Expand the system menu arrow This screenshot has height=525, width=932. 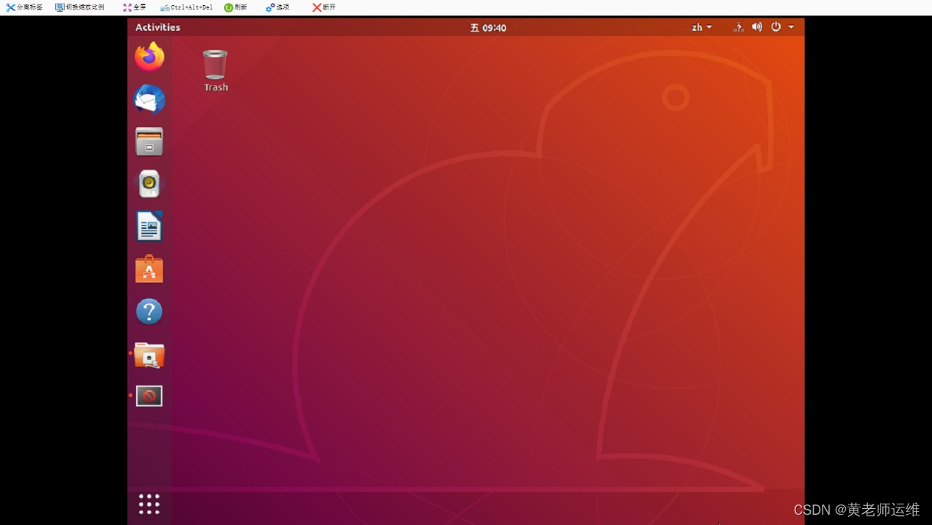click(792, 27)
